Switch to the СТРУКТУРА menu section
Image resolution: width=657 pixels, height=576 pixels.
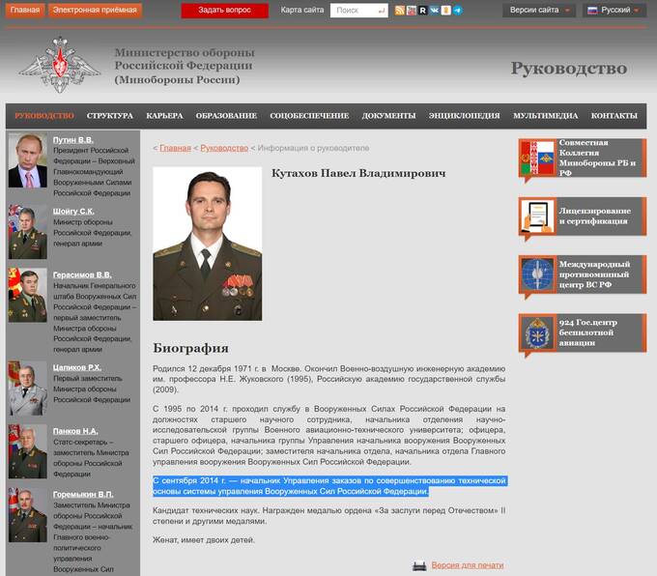tap(109, 116)
